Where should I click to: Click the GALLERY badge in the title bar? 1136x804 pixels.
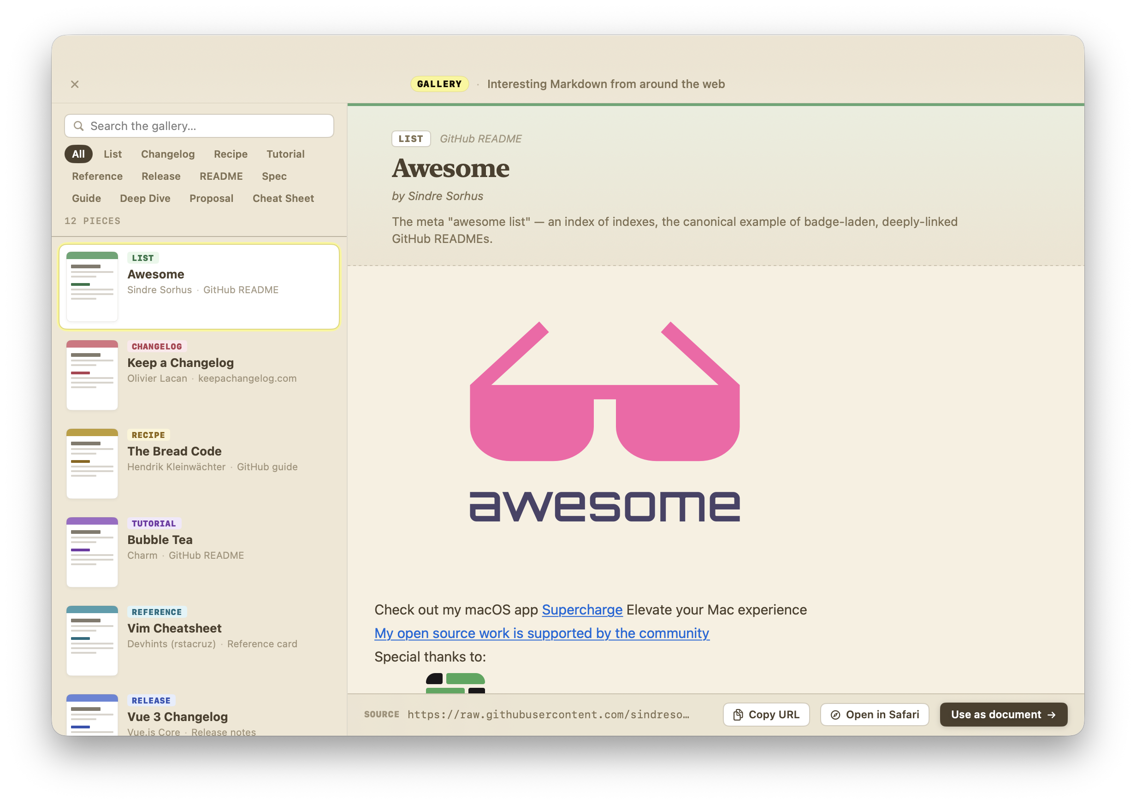click(439, 84)
